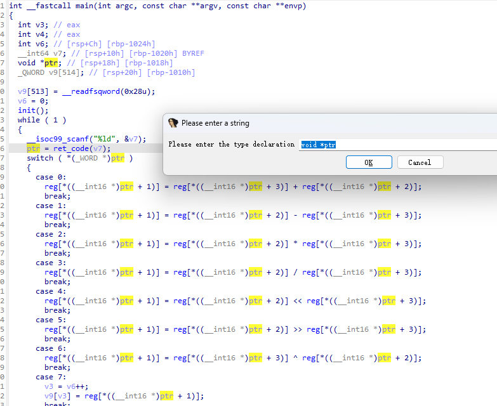The image size is (497, 406).
Task: Click the 'case 6:' label
Action: pos(51,348)
